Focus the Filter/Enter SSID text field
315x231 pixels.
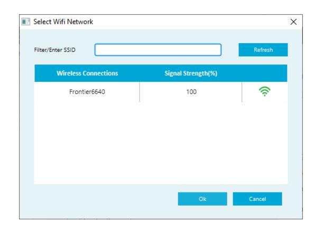coord(158,50)
